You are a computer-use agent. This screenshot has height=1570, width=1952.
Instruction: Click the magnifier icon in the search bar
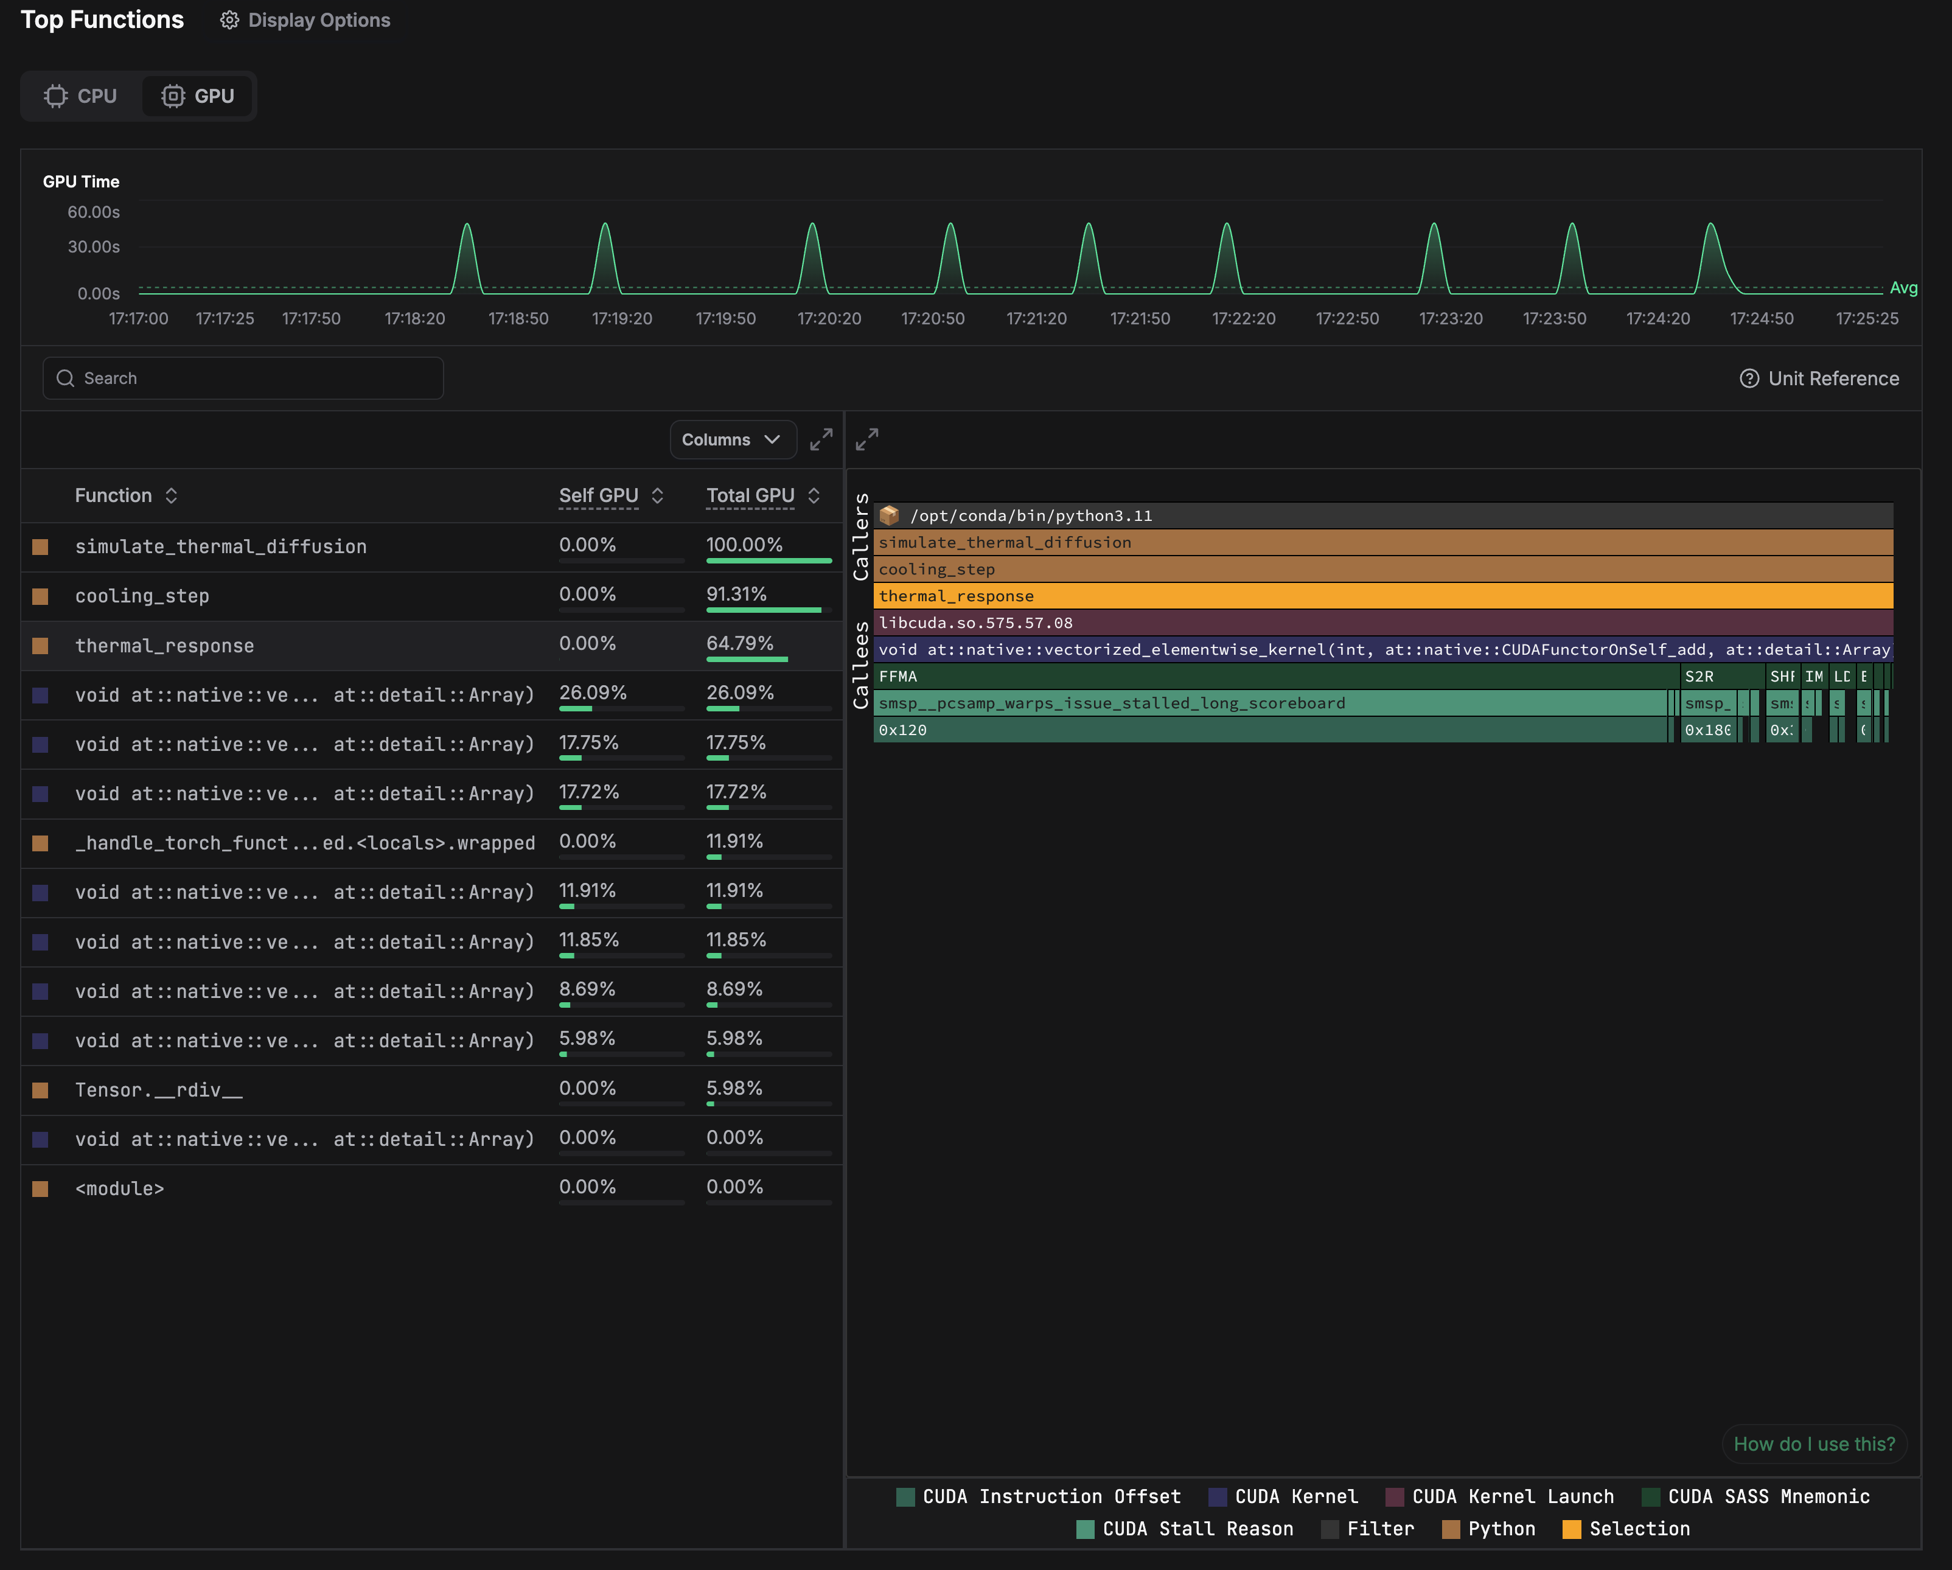pos(65,377)
